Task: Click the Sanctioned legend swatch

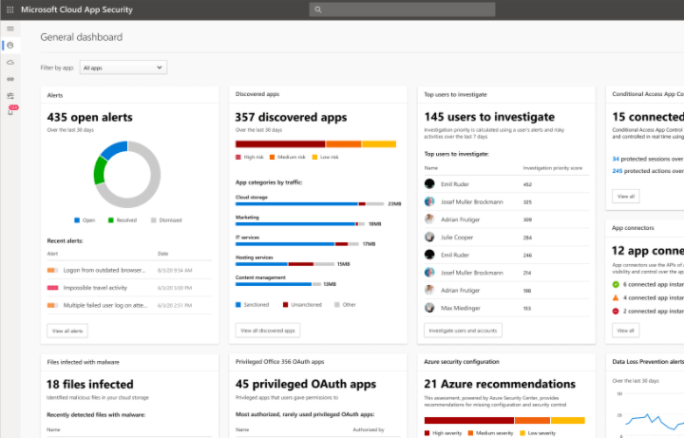Action: coord(238,304)
